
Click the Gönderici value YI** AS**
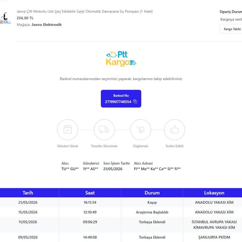pos(90,169)
